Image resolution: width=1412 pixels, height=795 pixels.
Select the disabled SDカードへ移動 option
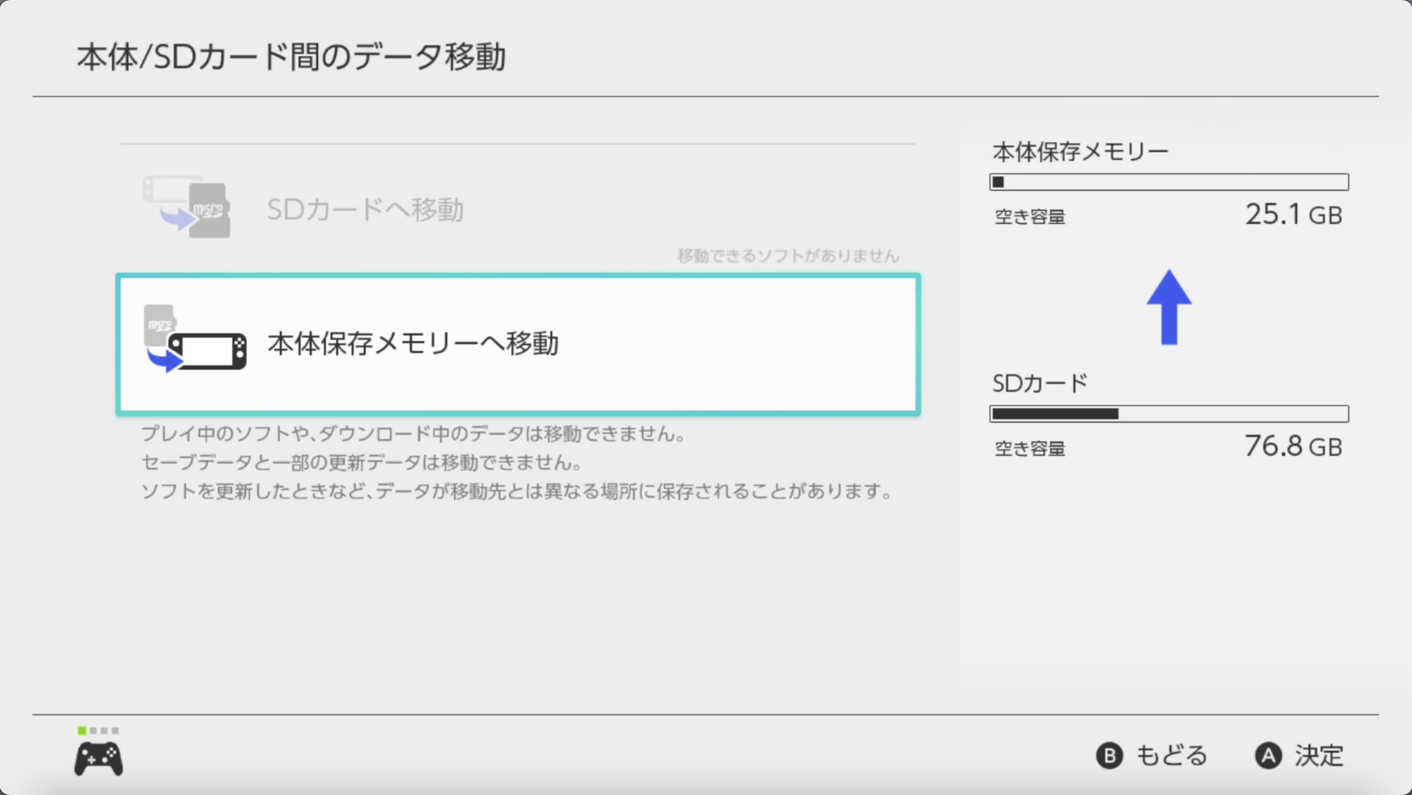tap(365, 210)
